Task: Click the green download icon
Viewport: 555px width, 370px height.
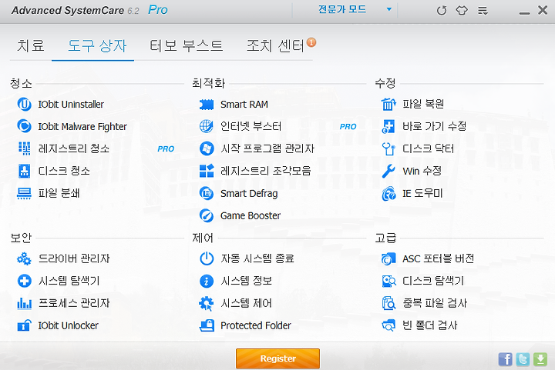Action: click(x=540, y=359)
